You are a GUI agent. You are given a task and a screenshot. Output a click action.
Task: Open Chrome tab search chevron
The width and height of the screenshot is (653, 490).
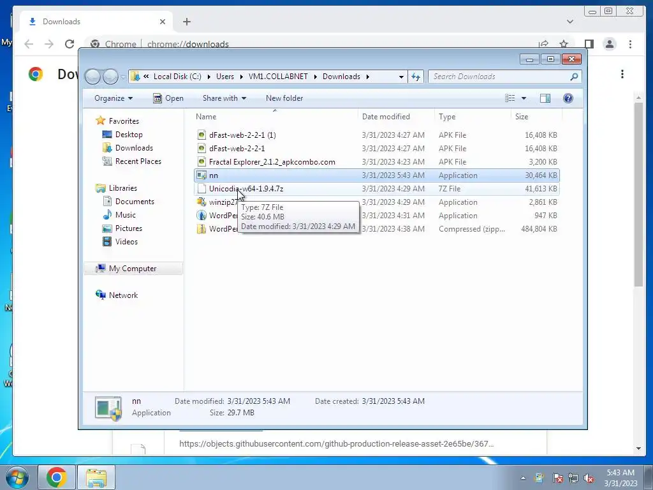(x=570, y=22)
